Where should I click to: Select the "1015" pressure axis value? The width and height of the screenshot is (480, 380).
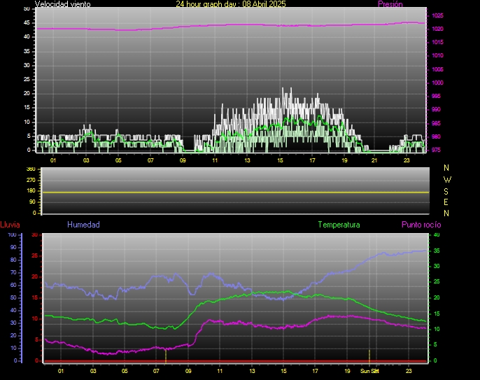click(437, 42)
